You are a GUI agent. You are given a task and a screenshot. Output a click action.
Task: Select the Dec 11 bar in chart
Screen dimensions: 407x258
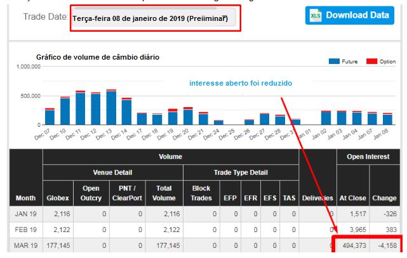81,108
